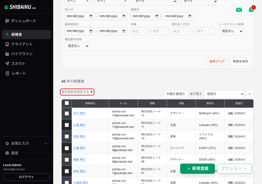This screenshot has width=262, height=184.
Task: Expand the お気に入り section chevron
Action: 46,143
